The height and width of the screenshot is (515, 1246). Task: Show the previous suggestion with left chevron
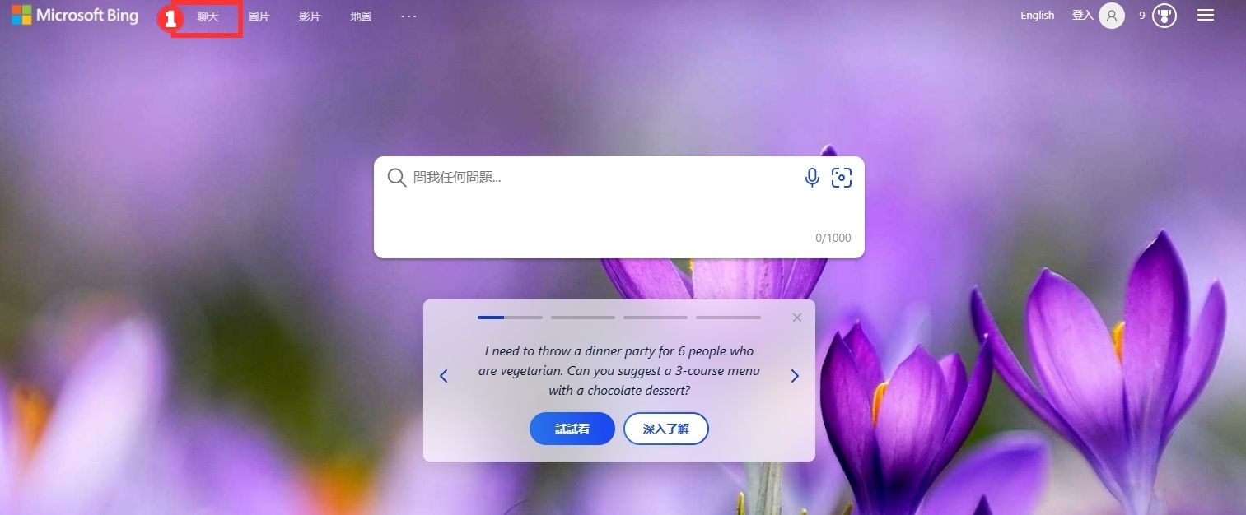pos(443,376)
